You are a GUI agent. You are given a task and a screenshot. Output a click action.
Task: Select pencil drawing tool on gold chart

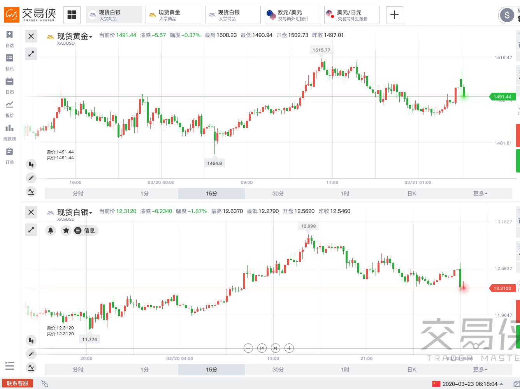tap(31, 178)
